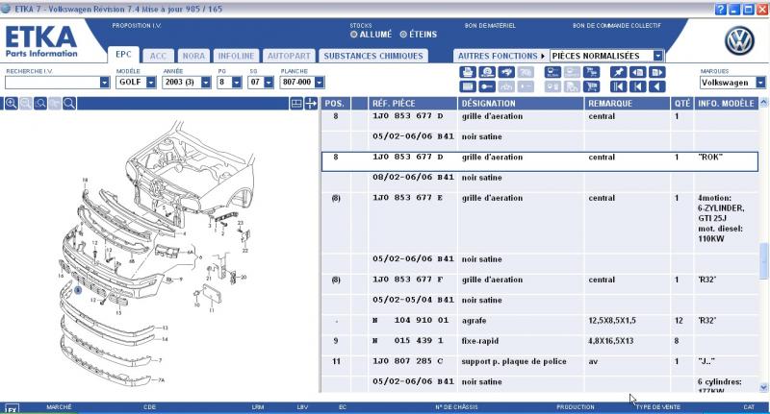Viewport: 770px width, 414px height.
Task: Select the ÉTEINS stocks radio button
Action: 403,35
